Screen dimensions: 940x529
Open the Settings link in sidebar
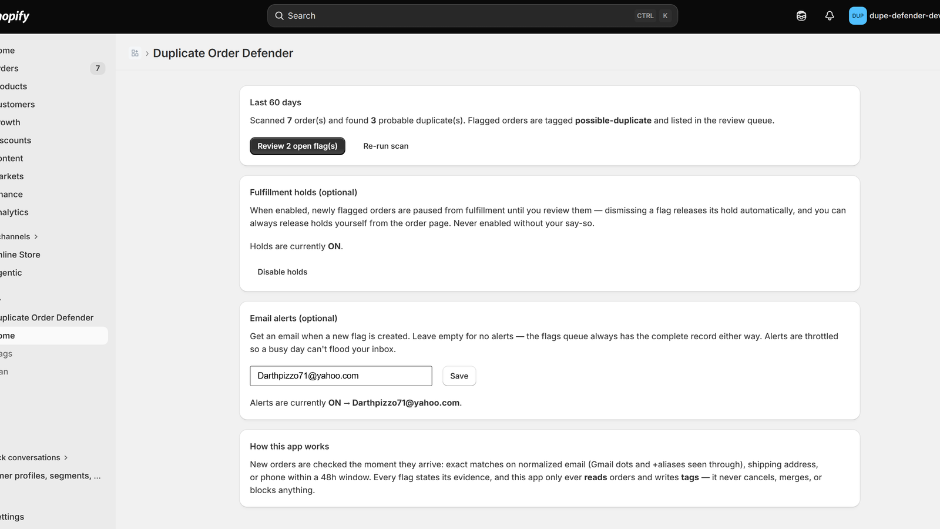pyautogui.click(x=53, y=517)
